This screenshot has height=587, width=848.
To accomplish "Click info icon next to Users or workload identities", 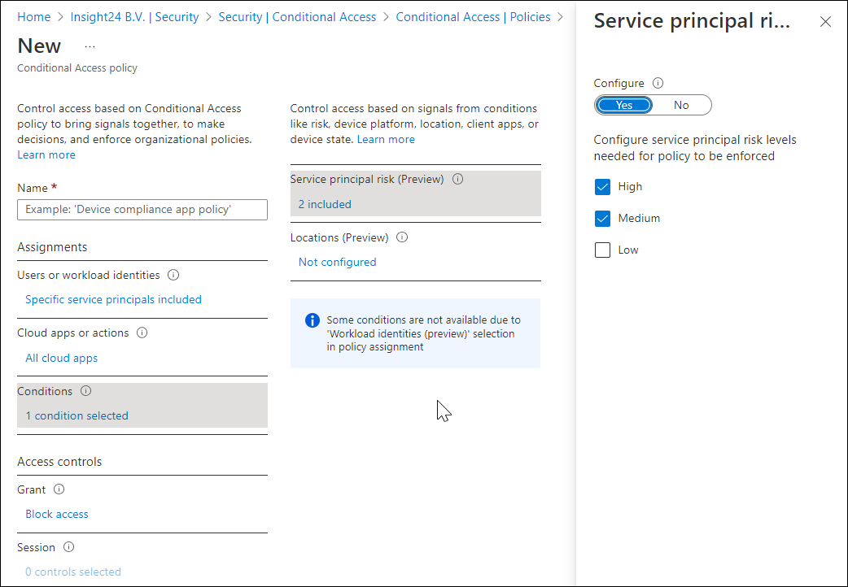I will click(173, 275).
